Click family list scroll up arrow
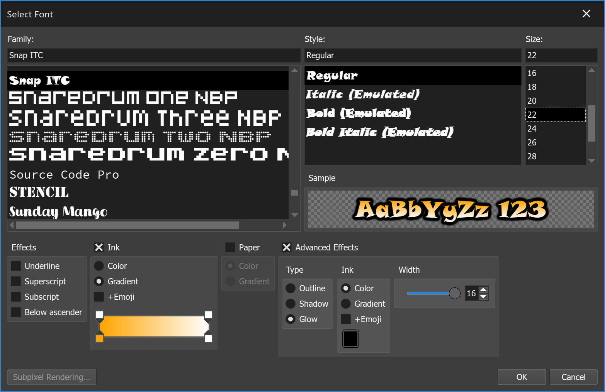The width and height of the screenshot is (605, 392). coord(294,70)
